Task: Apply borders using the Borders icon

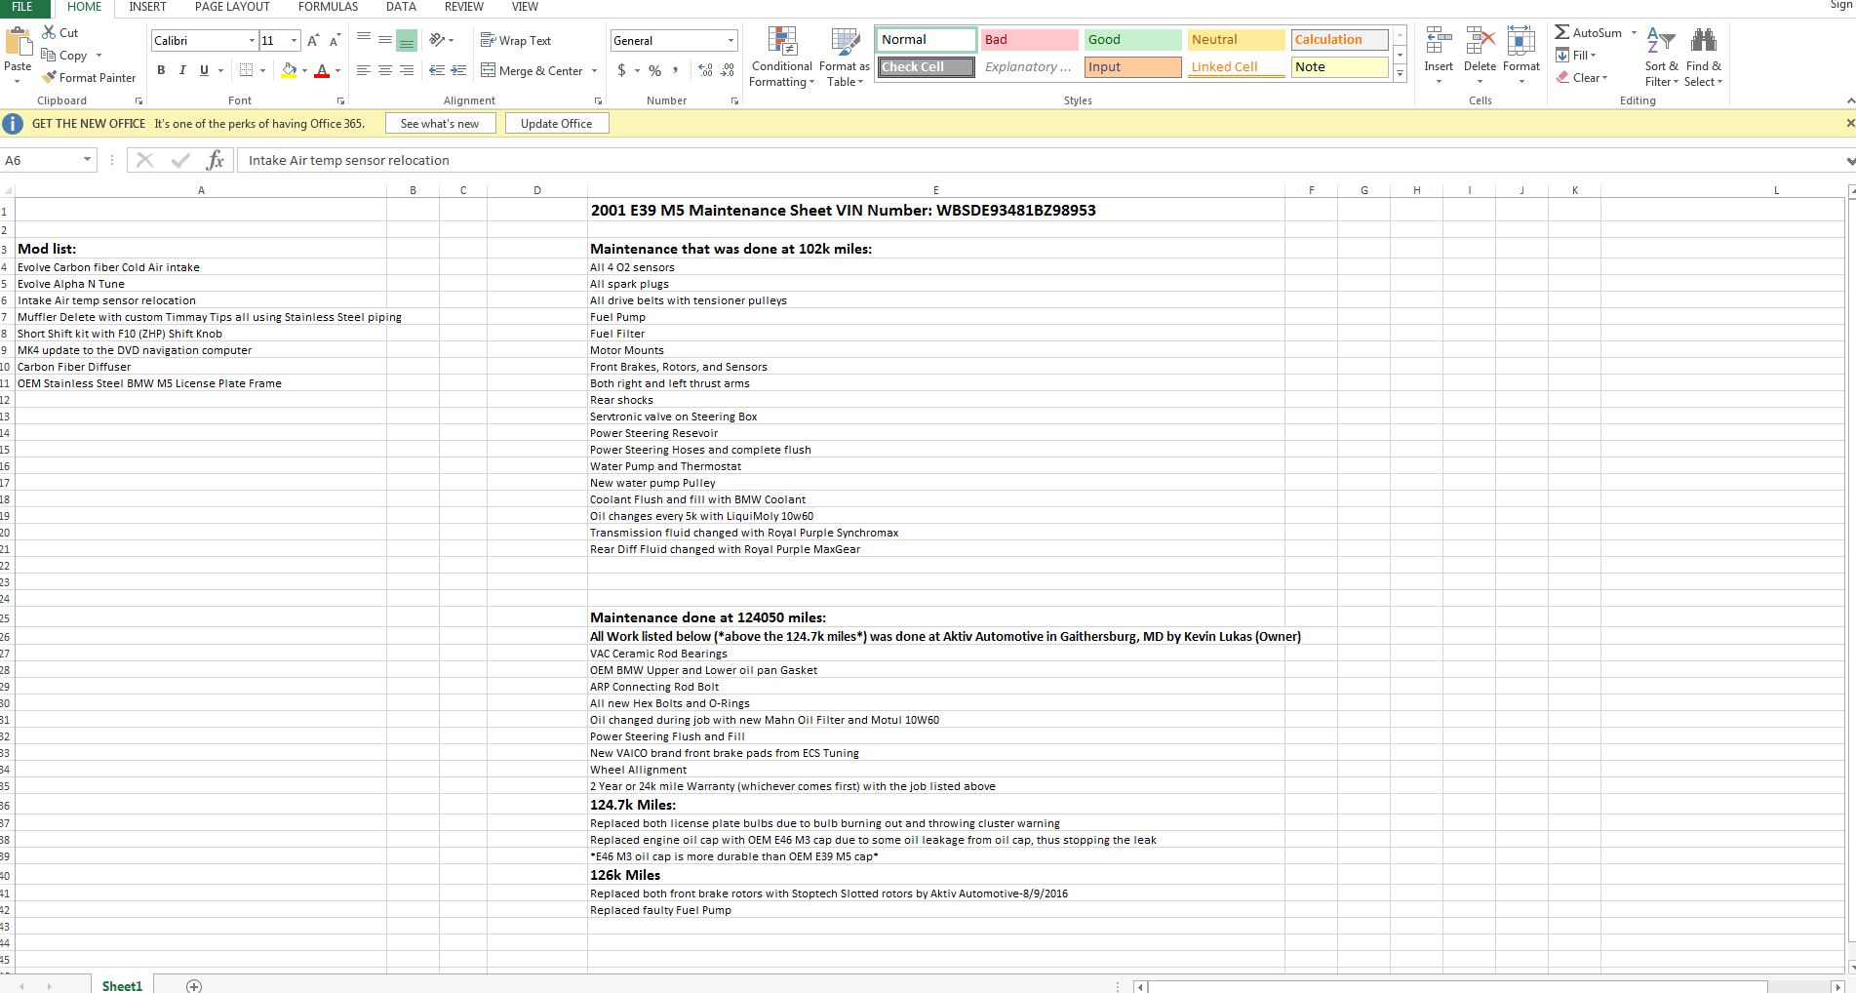Action: coord(246,70)
